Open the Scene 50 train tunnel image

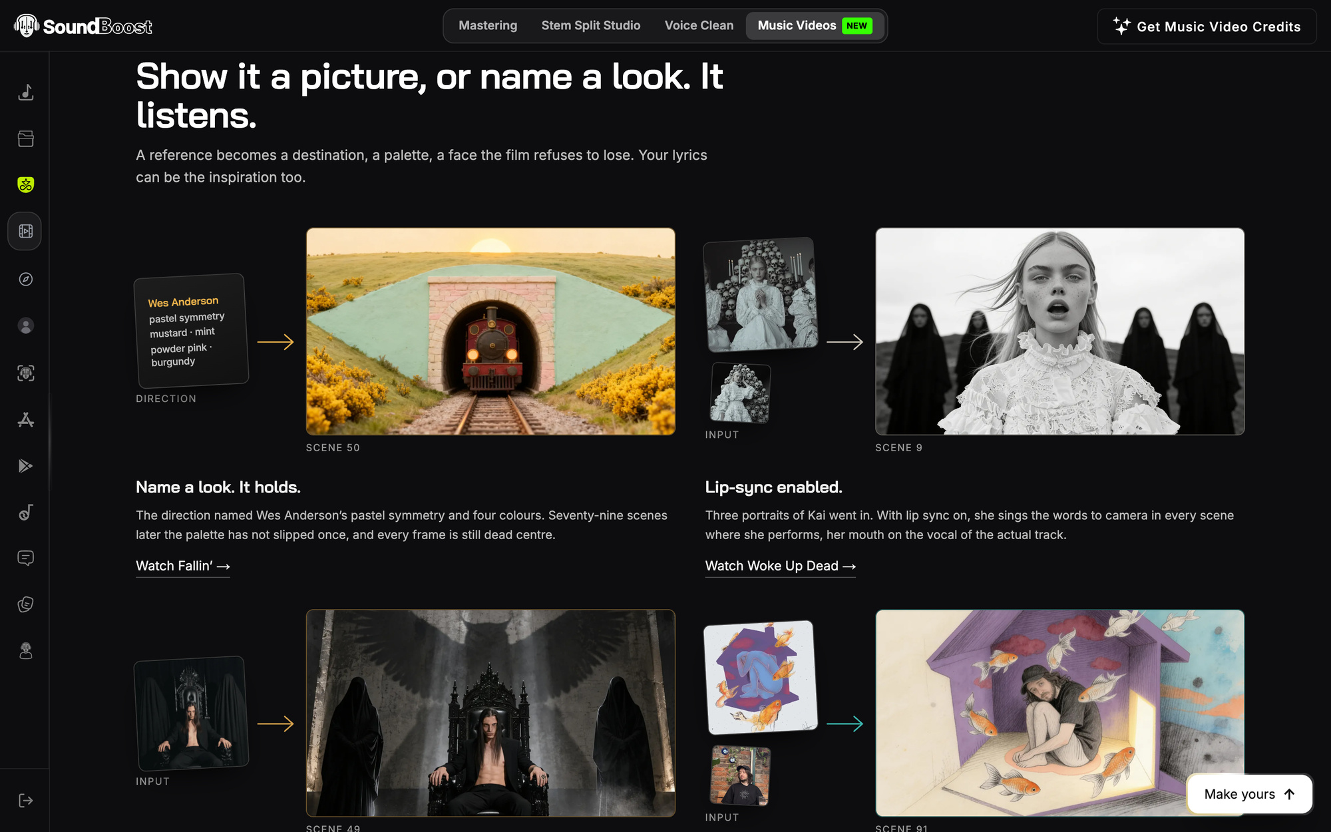[x=490, y=331]
